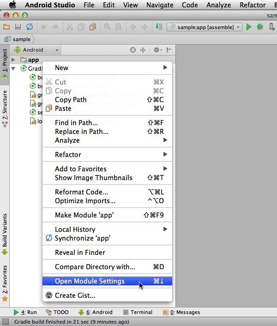Click the Collapse All icon in Project panel

[143, 50]
